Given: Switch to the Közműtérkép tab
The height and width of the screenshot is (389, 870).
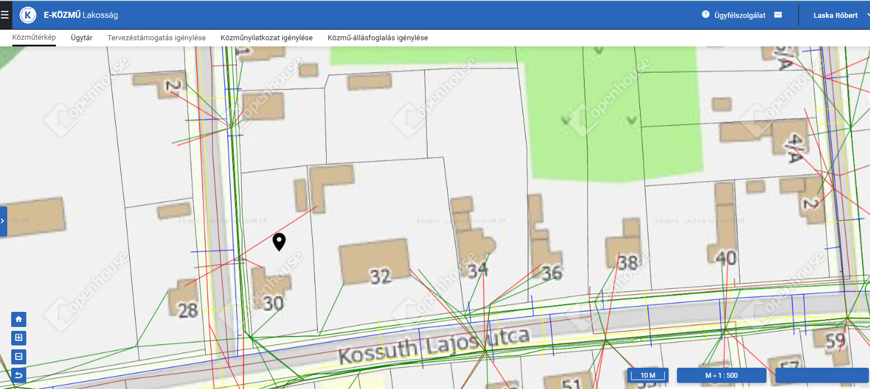Looking at the screenshot, I should point(34,38).
